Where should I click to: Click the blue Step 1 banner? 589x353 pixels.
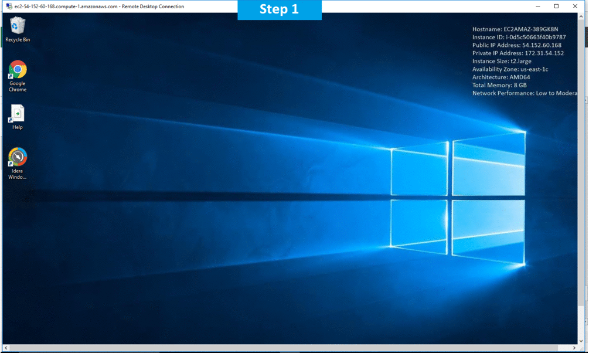(x=279, y=10)
